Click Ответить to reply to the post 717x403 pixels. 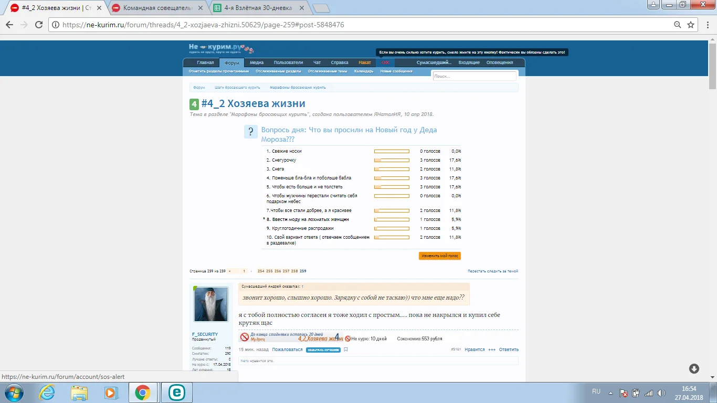[x=509, y=349]
